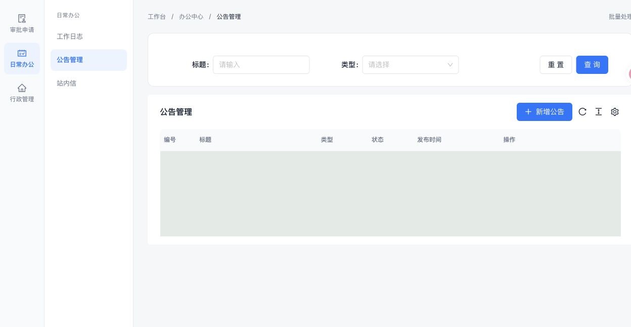
Task: Open the 日常办公 sidebar section
Action: click(x=22, y=59)
